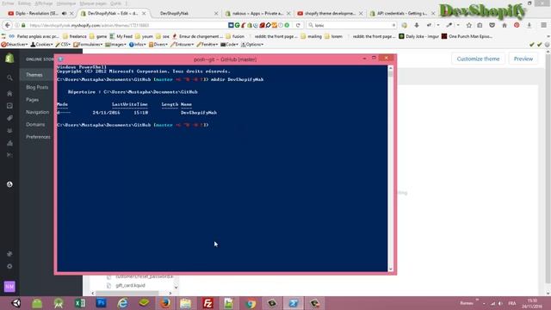Open the Divers web developer dropdown

click(x=158, y=45)
